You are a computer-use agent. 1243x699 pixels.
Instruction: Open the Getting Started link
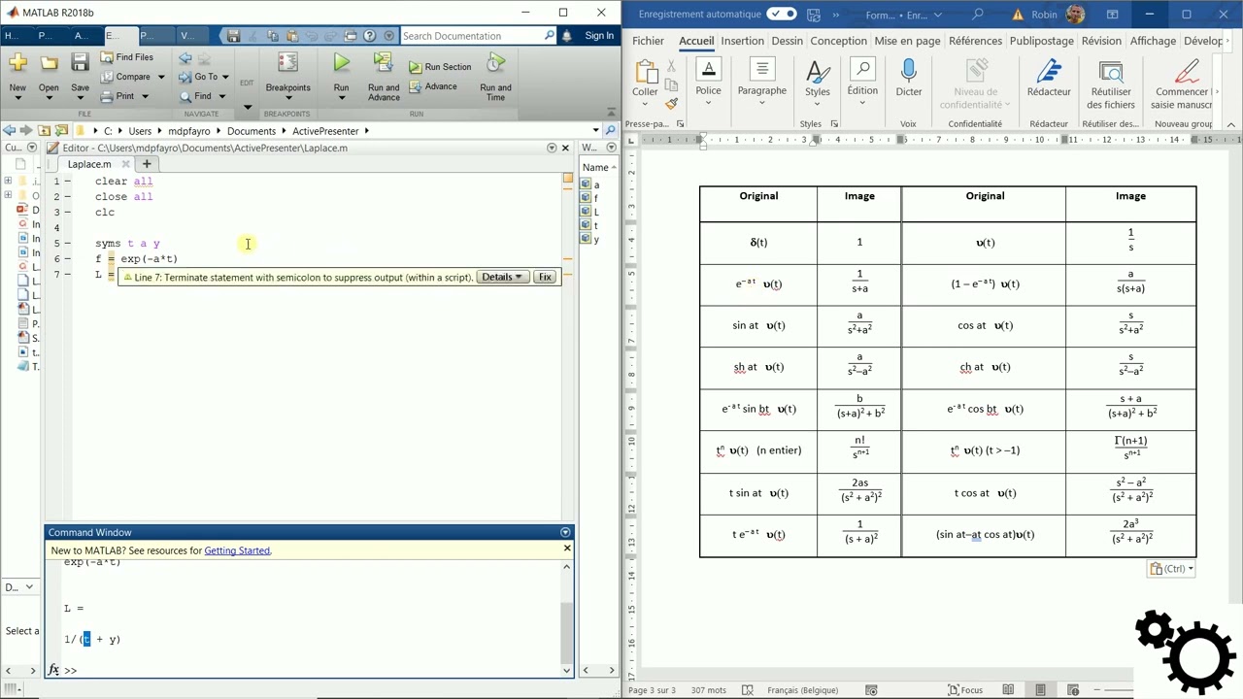click(x=237, y=550)
